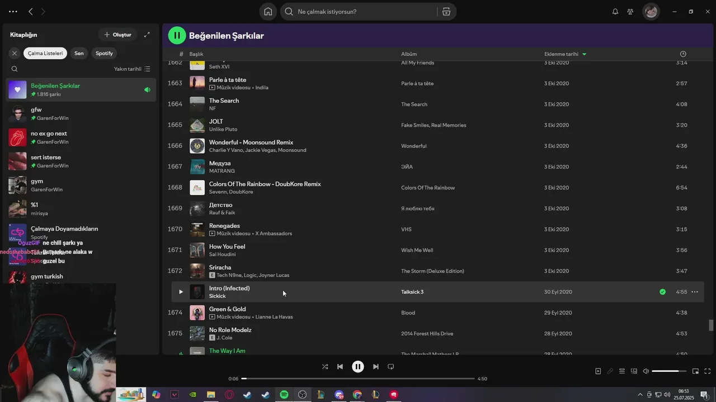Open the '%1' playlist by mirisya
Screen dimensions: 716x402
[81, 208]
